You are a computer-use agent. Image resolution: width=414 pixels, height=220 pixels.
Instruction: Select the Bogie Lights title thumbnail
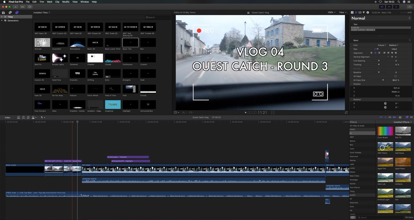pos(60,58)
